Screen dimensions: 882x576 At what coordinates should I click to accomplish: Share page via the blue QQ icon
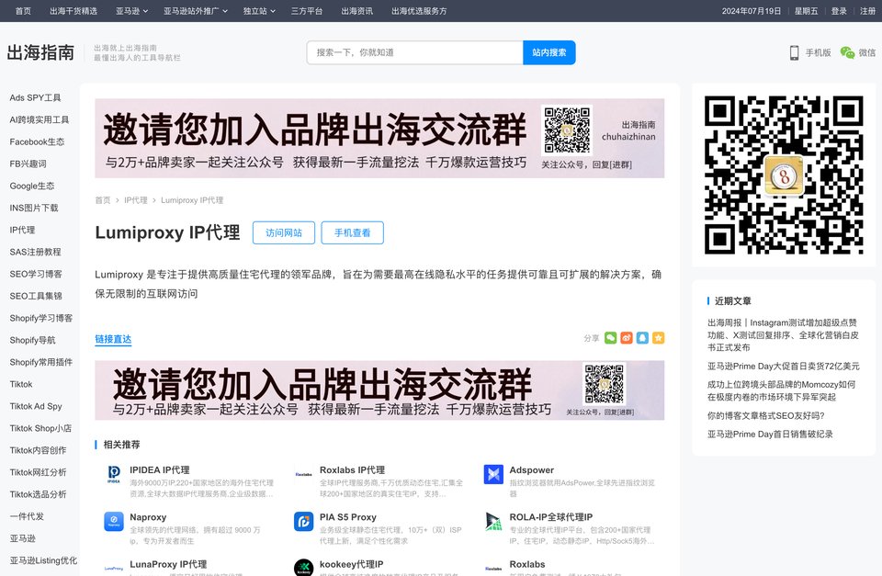642,337
